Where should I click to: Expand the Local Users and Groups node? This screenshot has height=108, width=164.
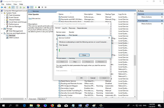(x=4, y=22)
